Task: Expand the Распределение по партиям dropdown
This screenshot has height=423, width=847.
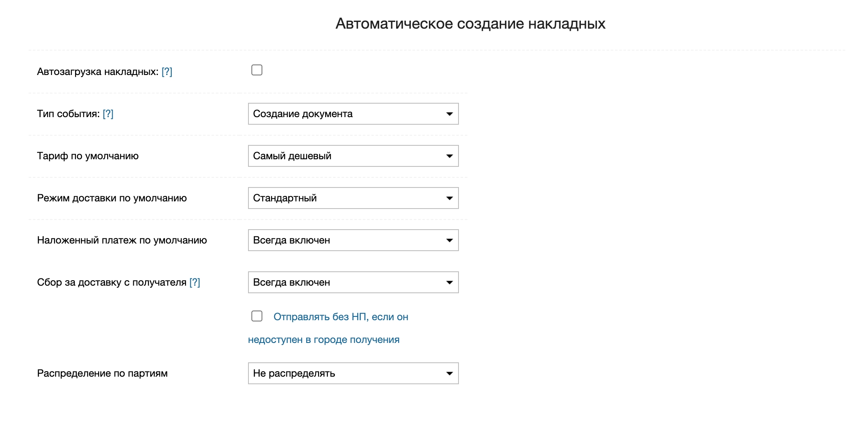Action: click(x=353, y=373)
